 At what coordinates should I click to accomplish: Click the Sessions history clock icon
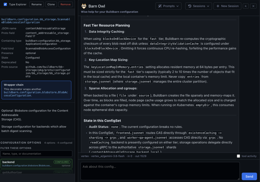point(190,6)
